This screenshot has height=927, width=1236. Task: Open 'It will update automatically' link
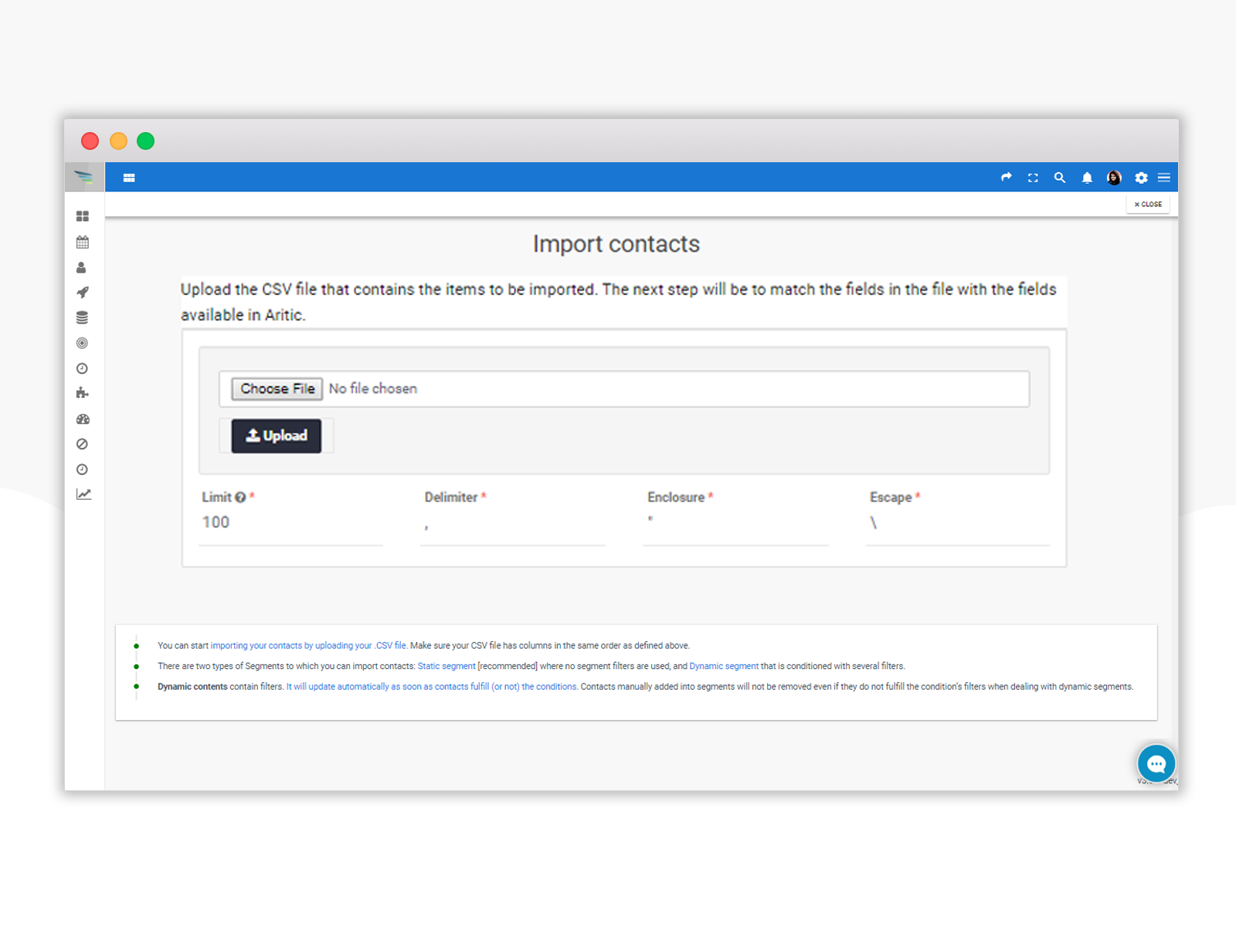point(432,687)
